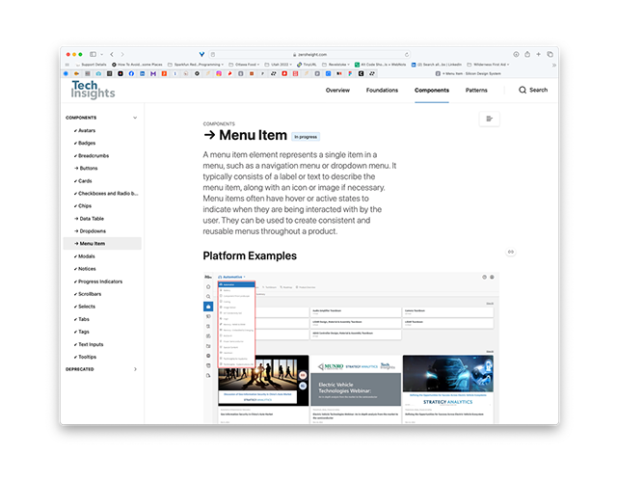Switch to the LinkedIn pinned tab
The height and width of the screenshot is (482, 617).
point(143,73)
